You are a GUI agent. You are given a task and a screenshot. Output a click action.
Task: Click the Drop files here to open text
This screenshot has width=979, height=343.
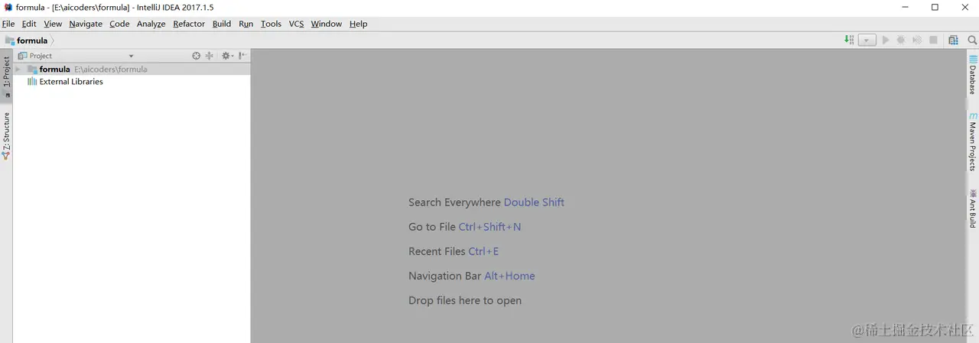pos(465,300)
